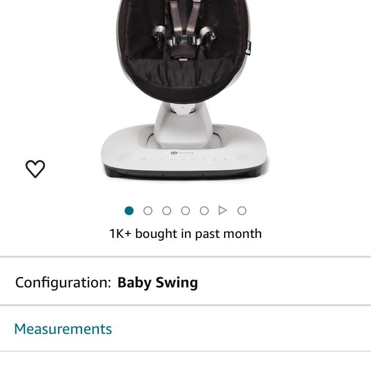371x371 pixels.
Task: Click the 4moms fabric tag on seat edge
Action: click(248, 48)
